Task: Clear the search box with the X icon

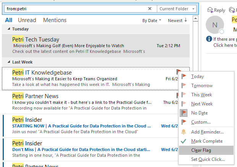Action: [x=150, y=9]
